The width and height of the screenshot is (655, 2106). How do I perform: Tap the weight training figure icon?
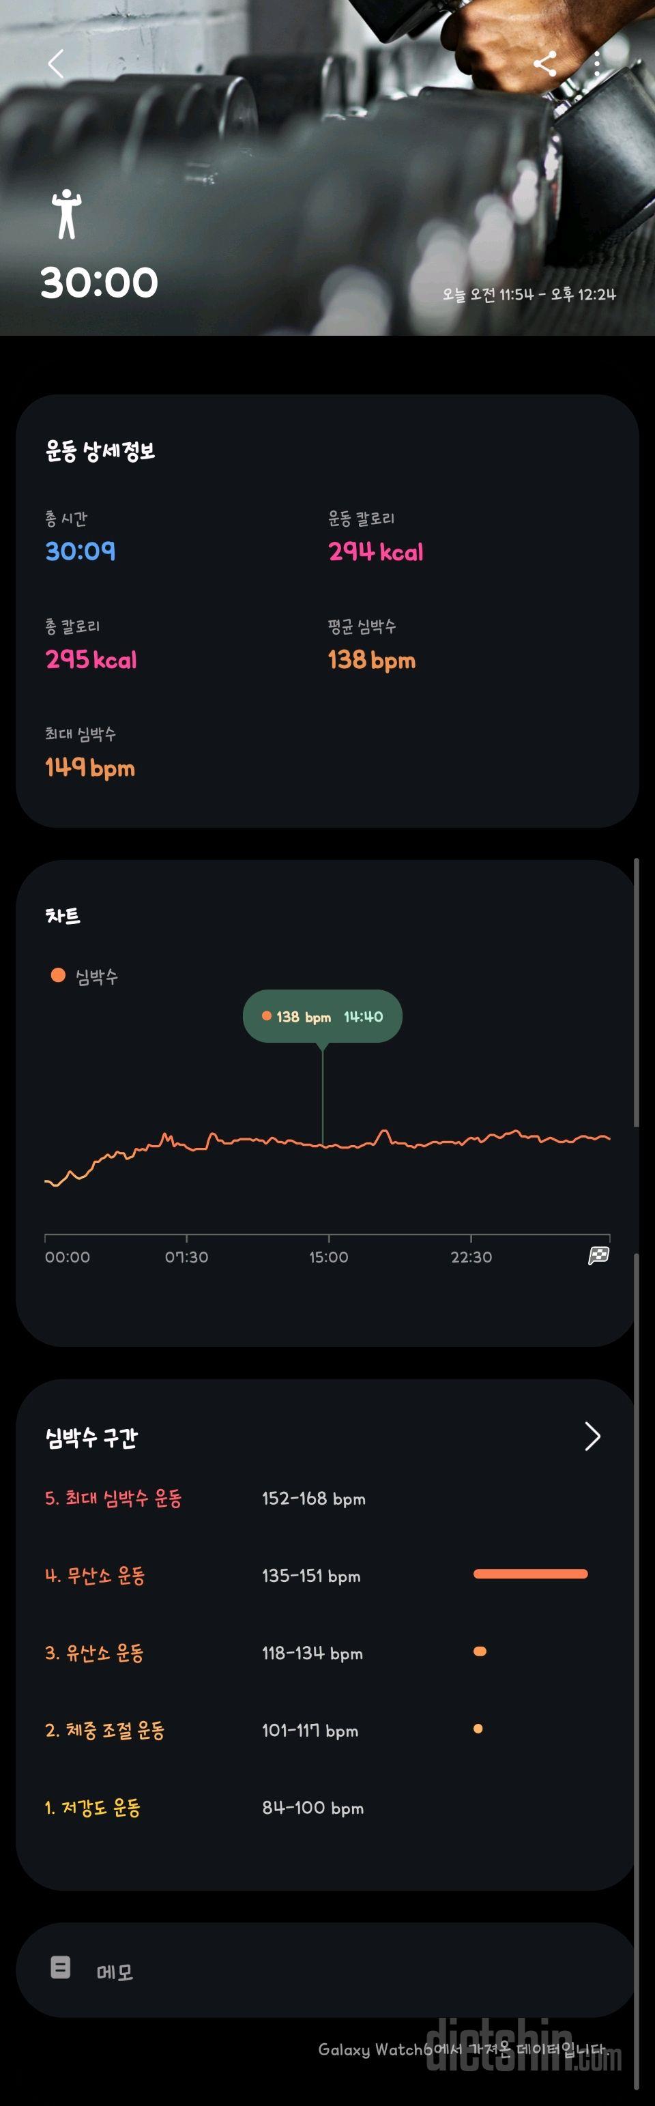67,214
